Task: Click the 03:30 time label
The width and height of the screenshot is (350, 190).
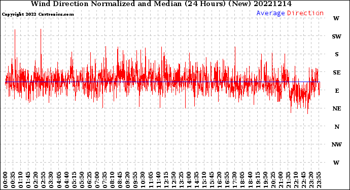Action: coord(51,180)
